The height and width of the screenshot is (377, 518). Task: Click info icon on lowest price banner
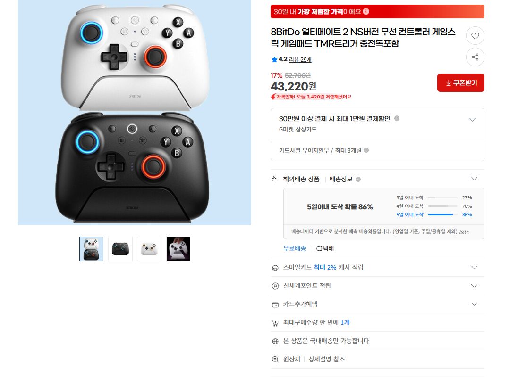click(365, 11)
